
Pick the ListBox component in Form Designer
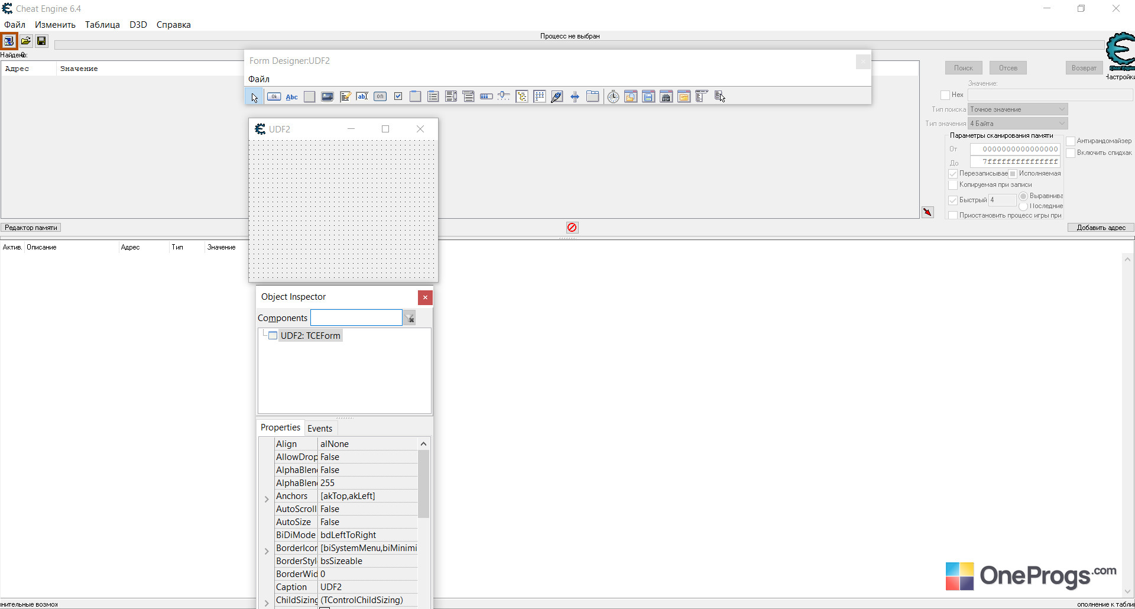point(451,97)
